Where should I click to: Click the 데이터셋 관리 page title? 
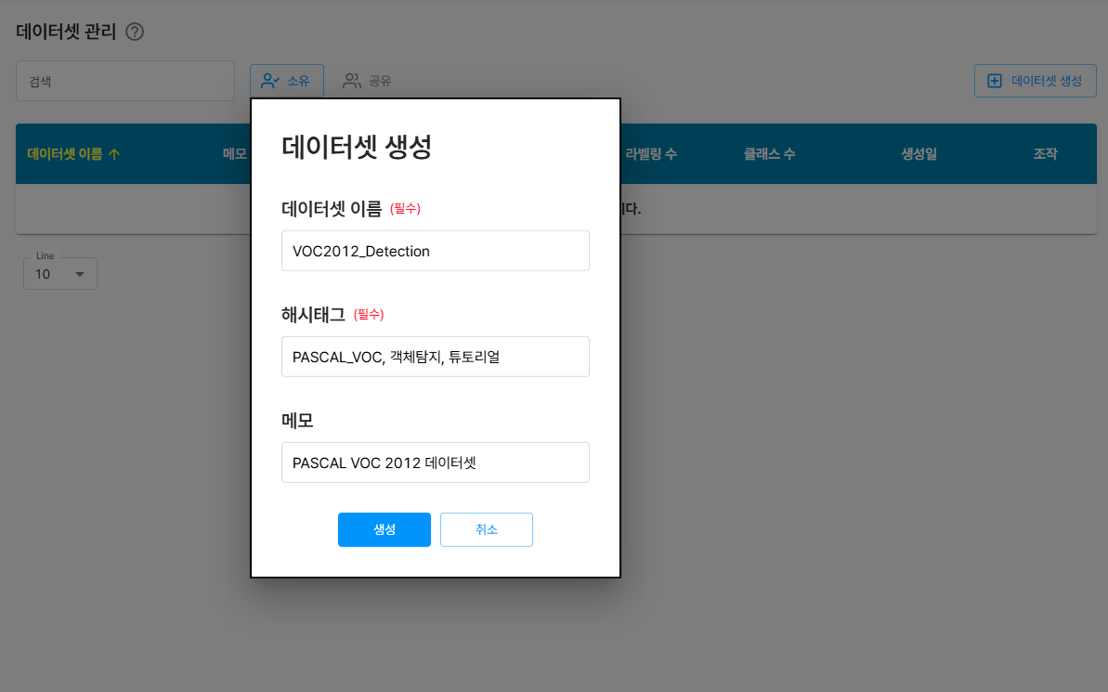[66, 32]
